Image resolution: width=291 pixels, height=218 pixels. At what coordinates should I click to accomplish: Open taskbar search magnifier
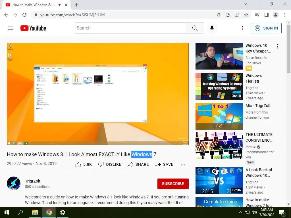point(20,212)
